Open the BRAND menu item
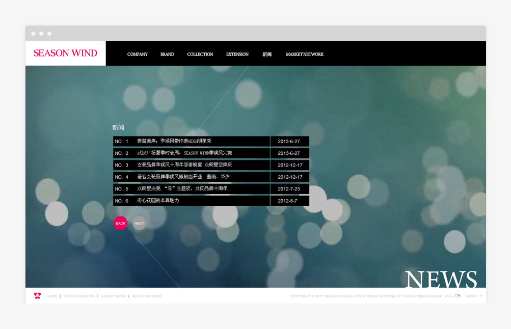This screenshot has width=511, height=329. point(167,54)
